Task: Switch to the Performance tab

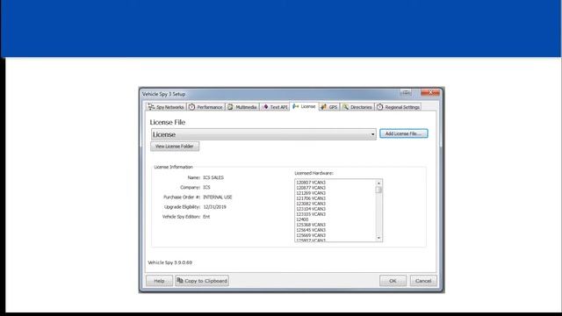Action: [x=206, y=107]
